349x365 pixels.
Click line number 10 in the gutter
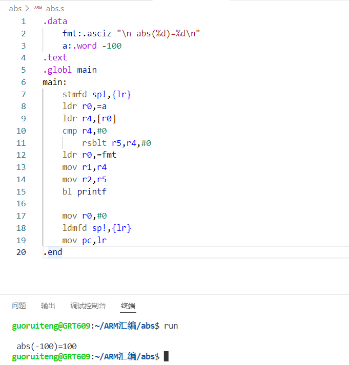pos(21,131)
